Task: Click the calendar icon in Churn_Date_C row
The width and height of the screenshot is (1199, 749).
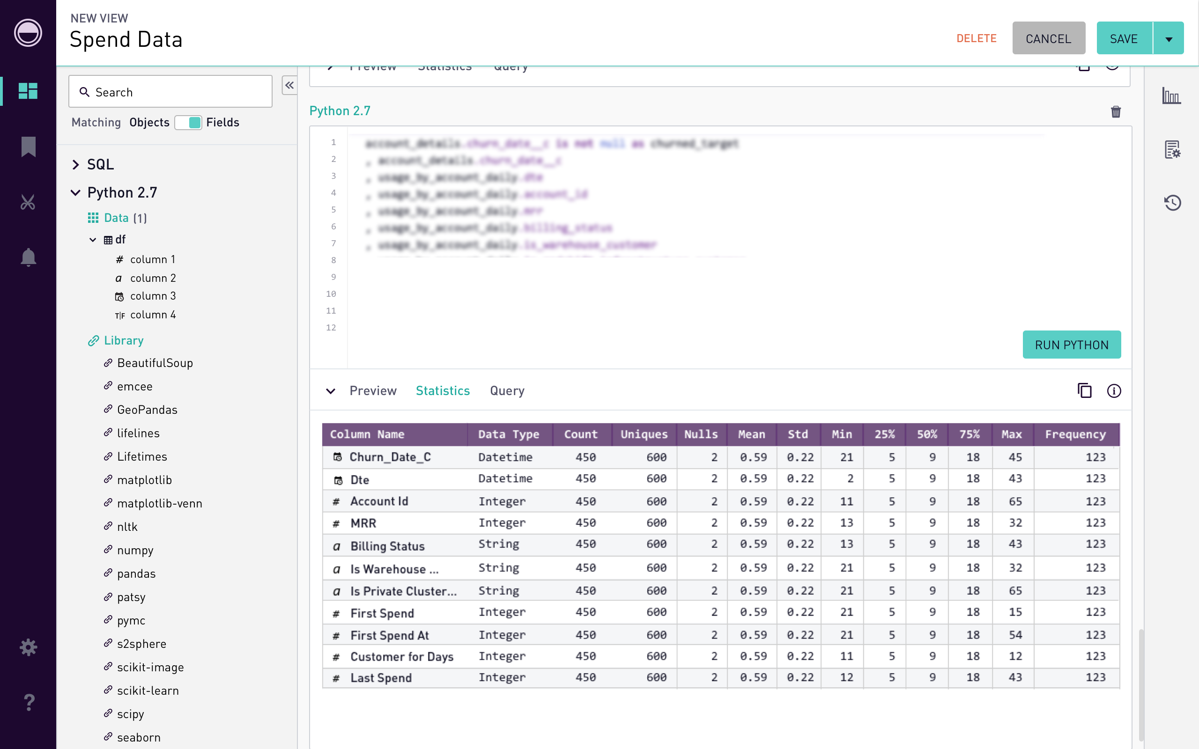Action: click(337, 457)
